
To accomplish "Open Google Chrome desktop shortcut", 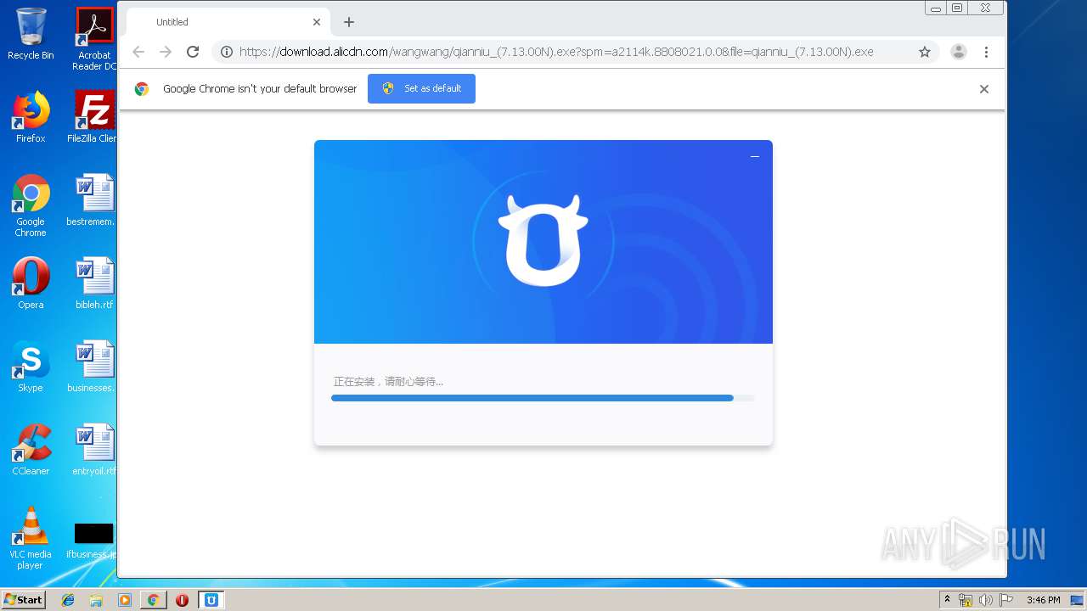I will tap(31, 206).
